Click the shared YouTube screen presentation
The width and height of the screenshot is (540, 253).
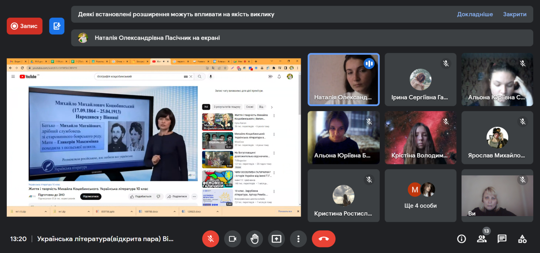(153, 137)
